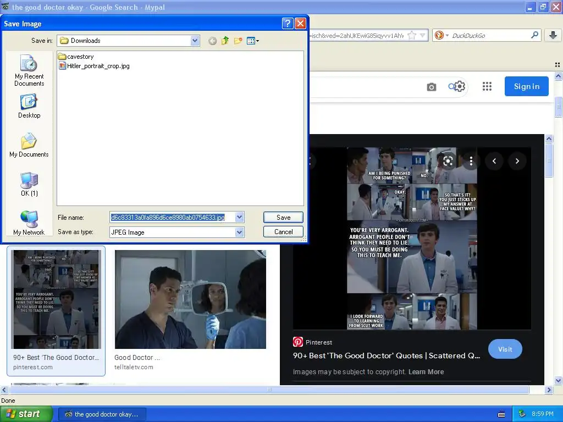Open URL history dropdown arrow
The height and width of the screenshot is (422, 563).
tap(423, 36)
